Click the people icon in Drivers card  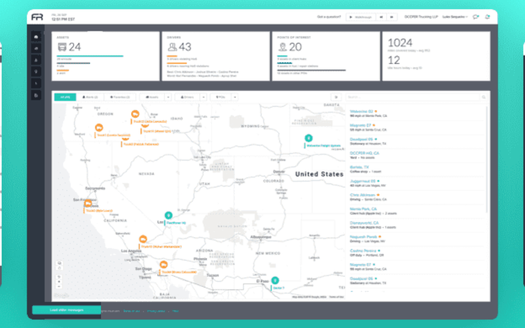(x=172, y=47)
